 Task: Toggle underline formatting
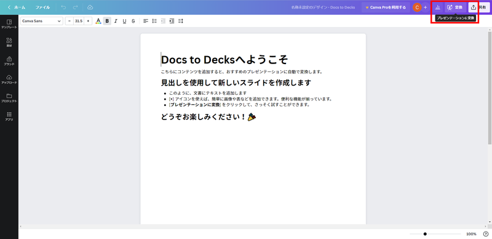tap(125, 21)
